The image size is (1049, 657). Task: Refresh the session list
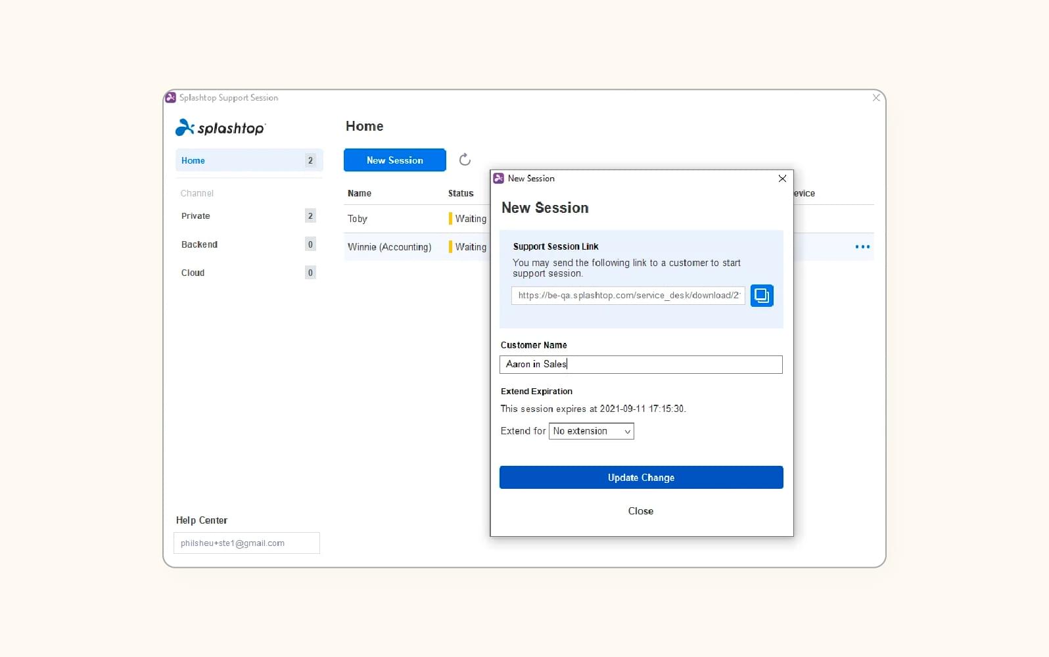pos(465,160)
